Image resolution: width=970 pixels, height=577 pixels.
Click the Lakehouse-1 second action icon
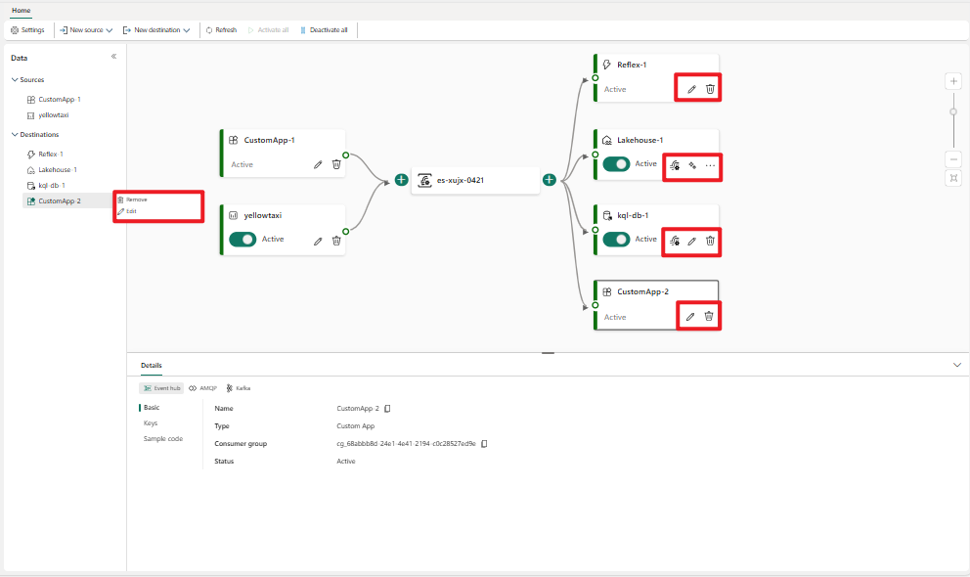pos(692,165)
